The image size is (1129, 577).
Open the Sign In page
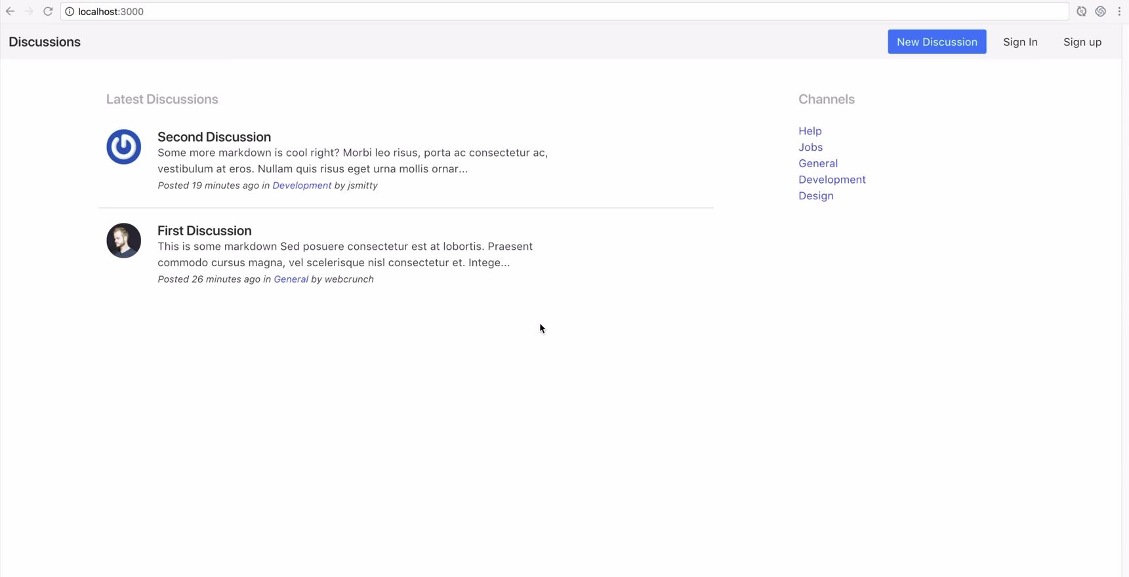(x=1019, y=42)
